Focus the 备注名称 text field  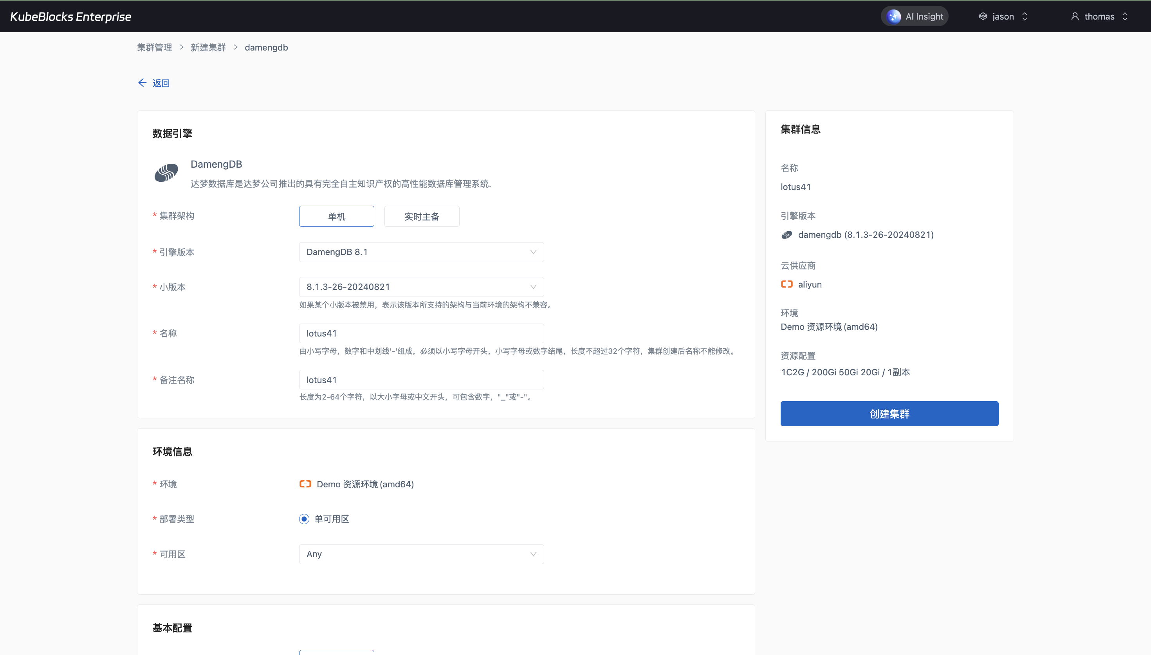click(421, 380)
